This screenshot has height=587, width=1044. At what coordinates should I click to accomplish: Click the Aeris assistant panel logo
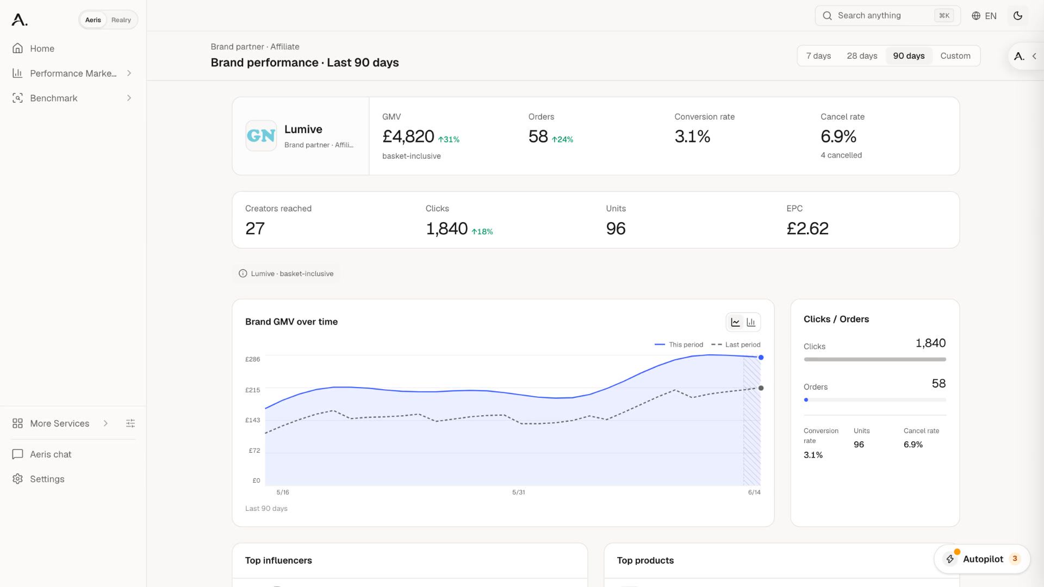coord(1020,56)
